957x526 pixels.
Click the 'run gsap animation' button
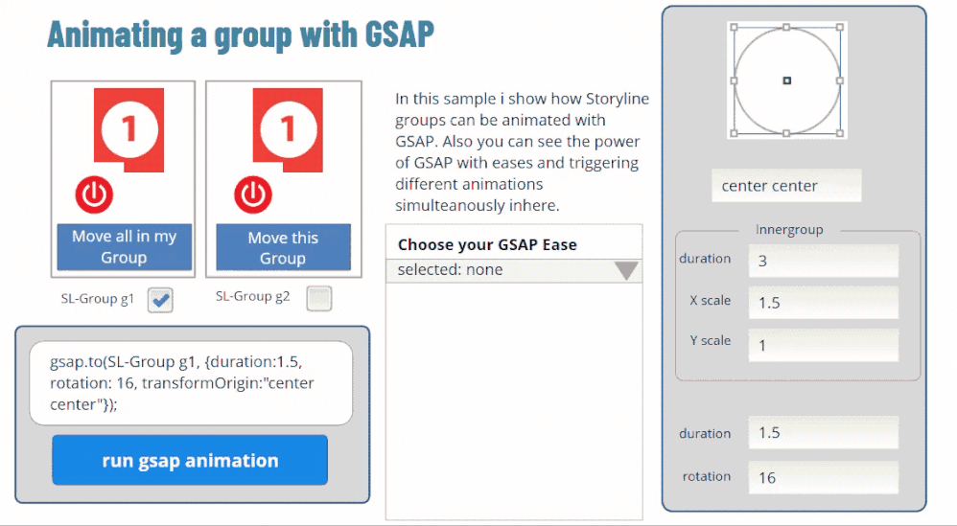pyautogui.click(x=190, y=461)
